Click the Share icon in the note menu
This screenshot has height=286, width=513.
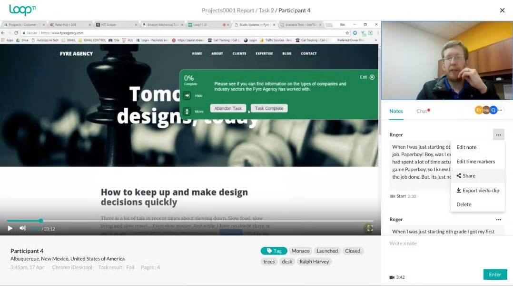coord(460,175)
